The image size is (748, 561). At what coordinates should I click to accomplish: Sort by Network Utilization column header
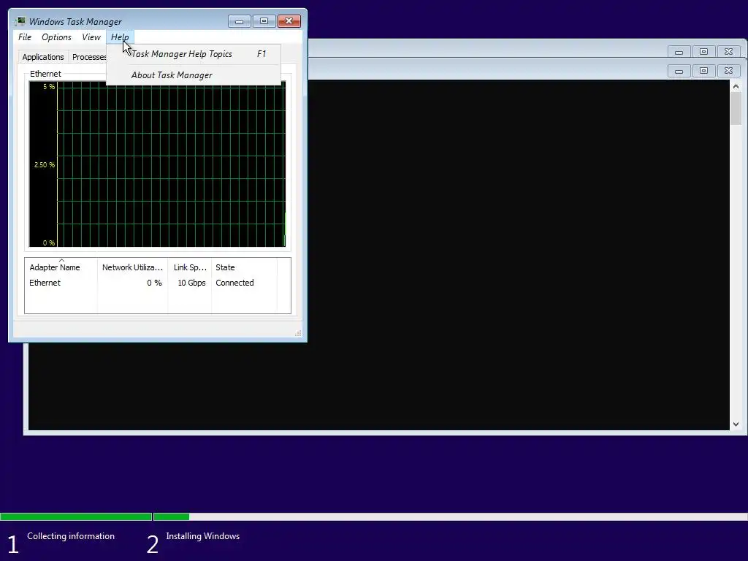click(x=133, y=267)
